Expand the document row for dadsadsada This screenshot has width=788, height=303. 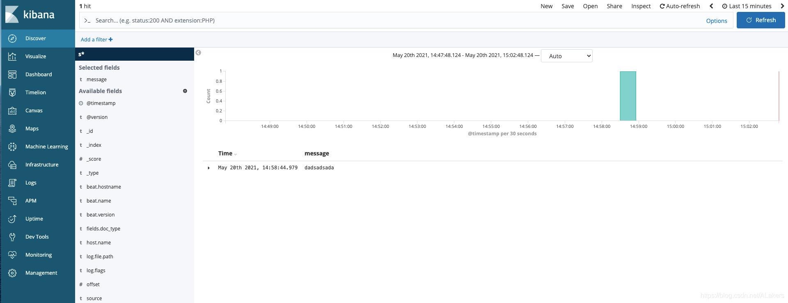tap(209, 168)
